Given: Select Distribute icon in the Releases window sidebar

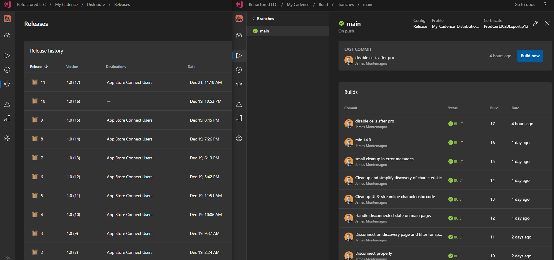Looking at the screenshot, I should coord(7,84).
